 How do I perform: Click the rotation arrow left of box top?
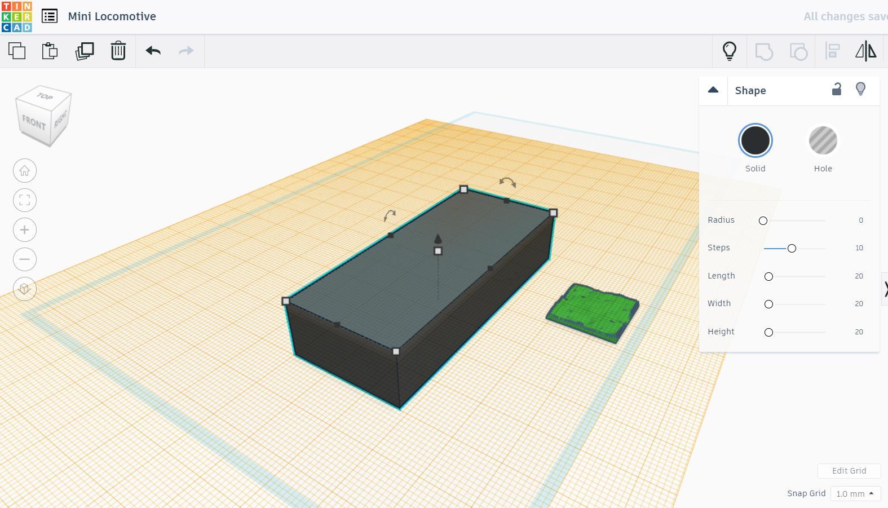click(390, 215)
